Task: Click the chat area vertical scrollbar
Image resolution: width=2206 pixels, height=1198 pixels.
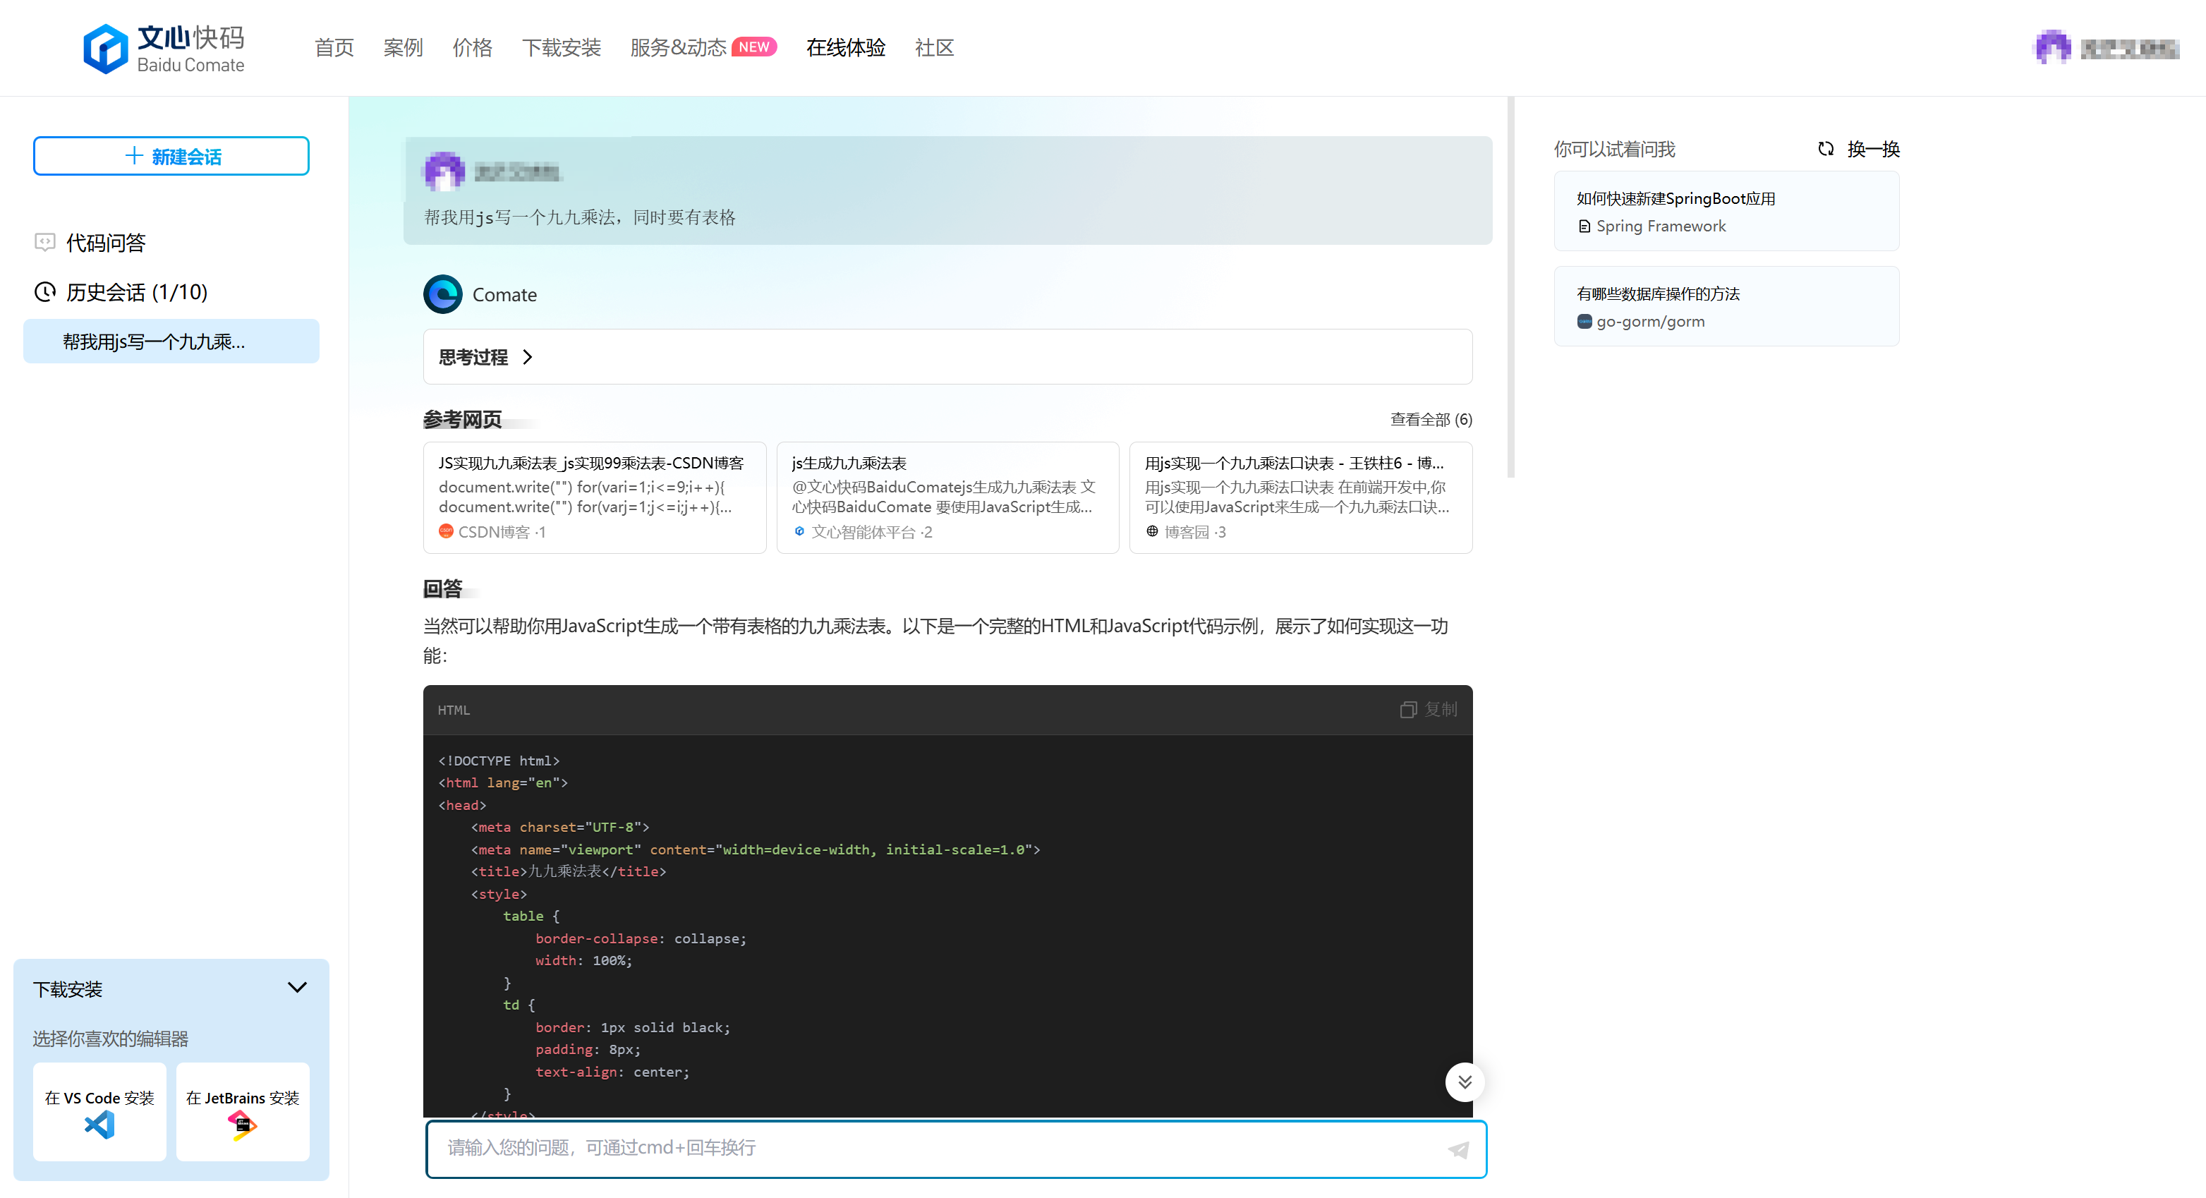Action: pos(1510,287)
